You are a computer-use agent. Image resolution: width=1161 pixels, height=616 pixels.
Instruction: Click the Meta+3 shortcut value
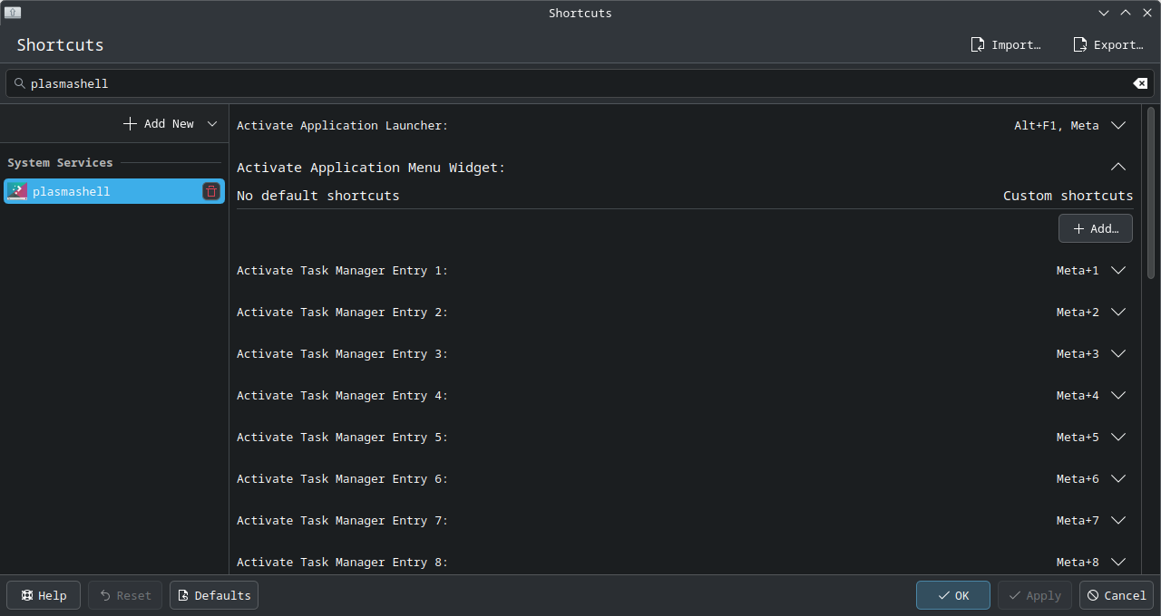1078,353
